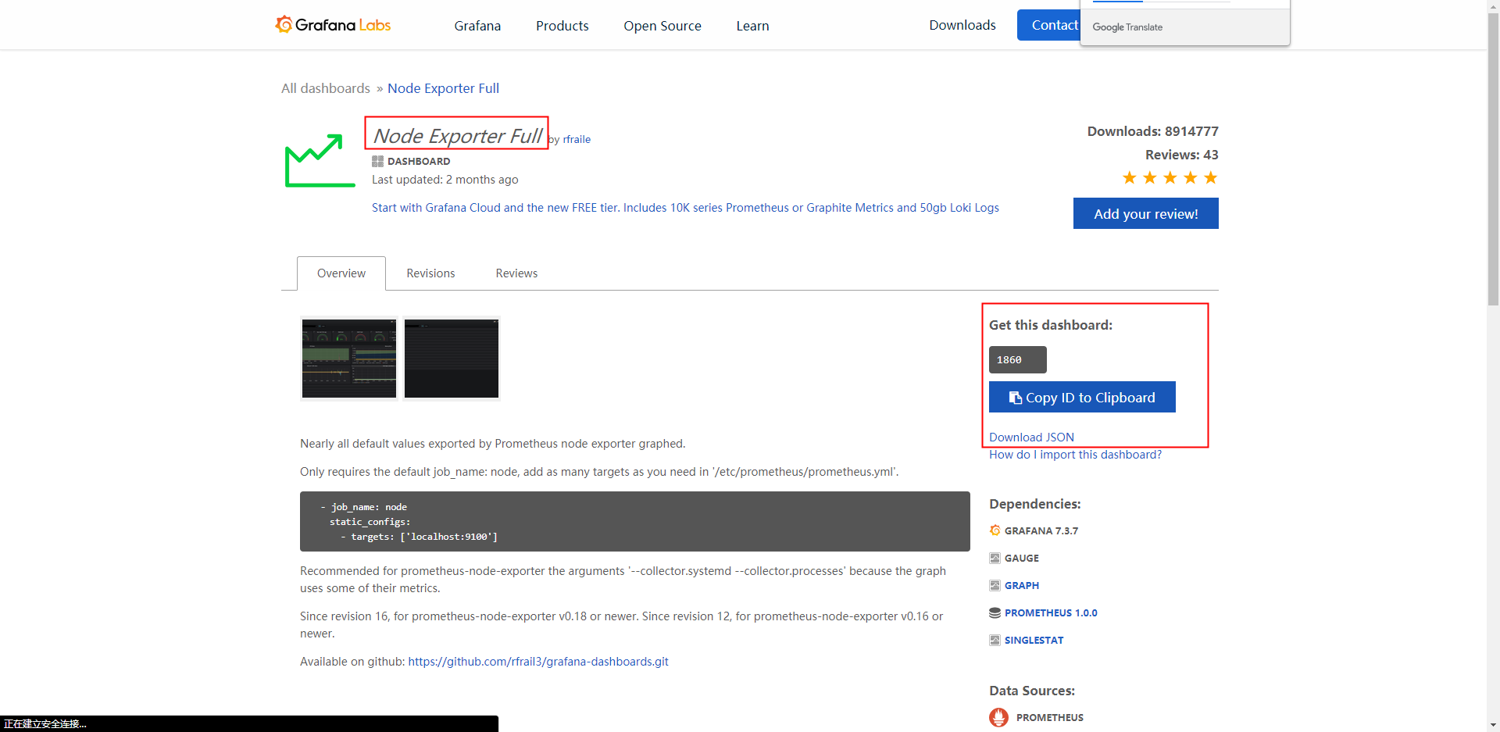Image resolution: width=1500 pixels, height=732 pixels.
Task: Go back to All dashboards breadcrumb
Action: [326, 88]
